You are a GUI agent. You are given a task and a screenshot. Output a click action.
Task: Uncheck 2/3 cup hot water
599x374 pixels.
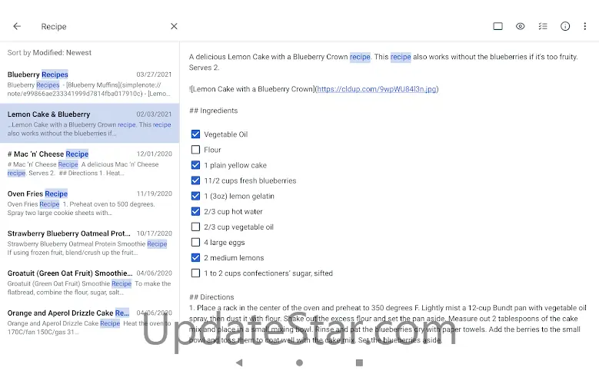tap(195, 211)
